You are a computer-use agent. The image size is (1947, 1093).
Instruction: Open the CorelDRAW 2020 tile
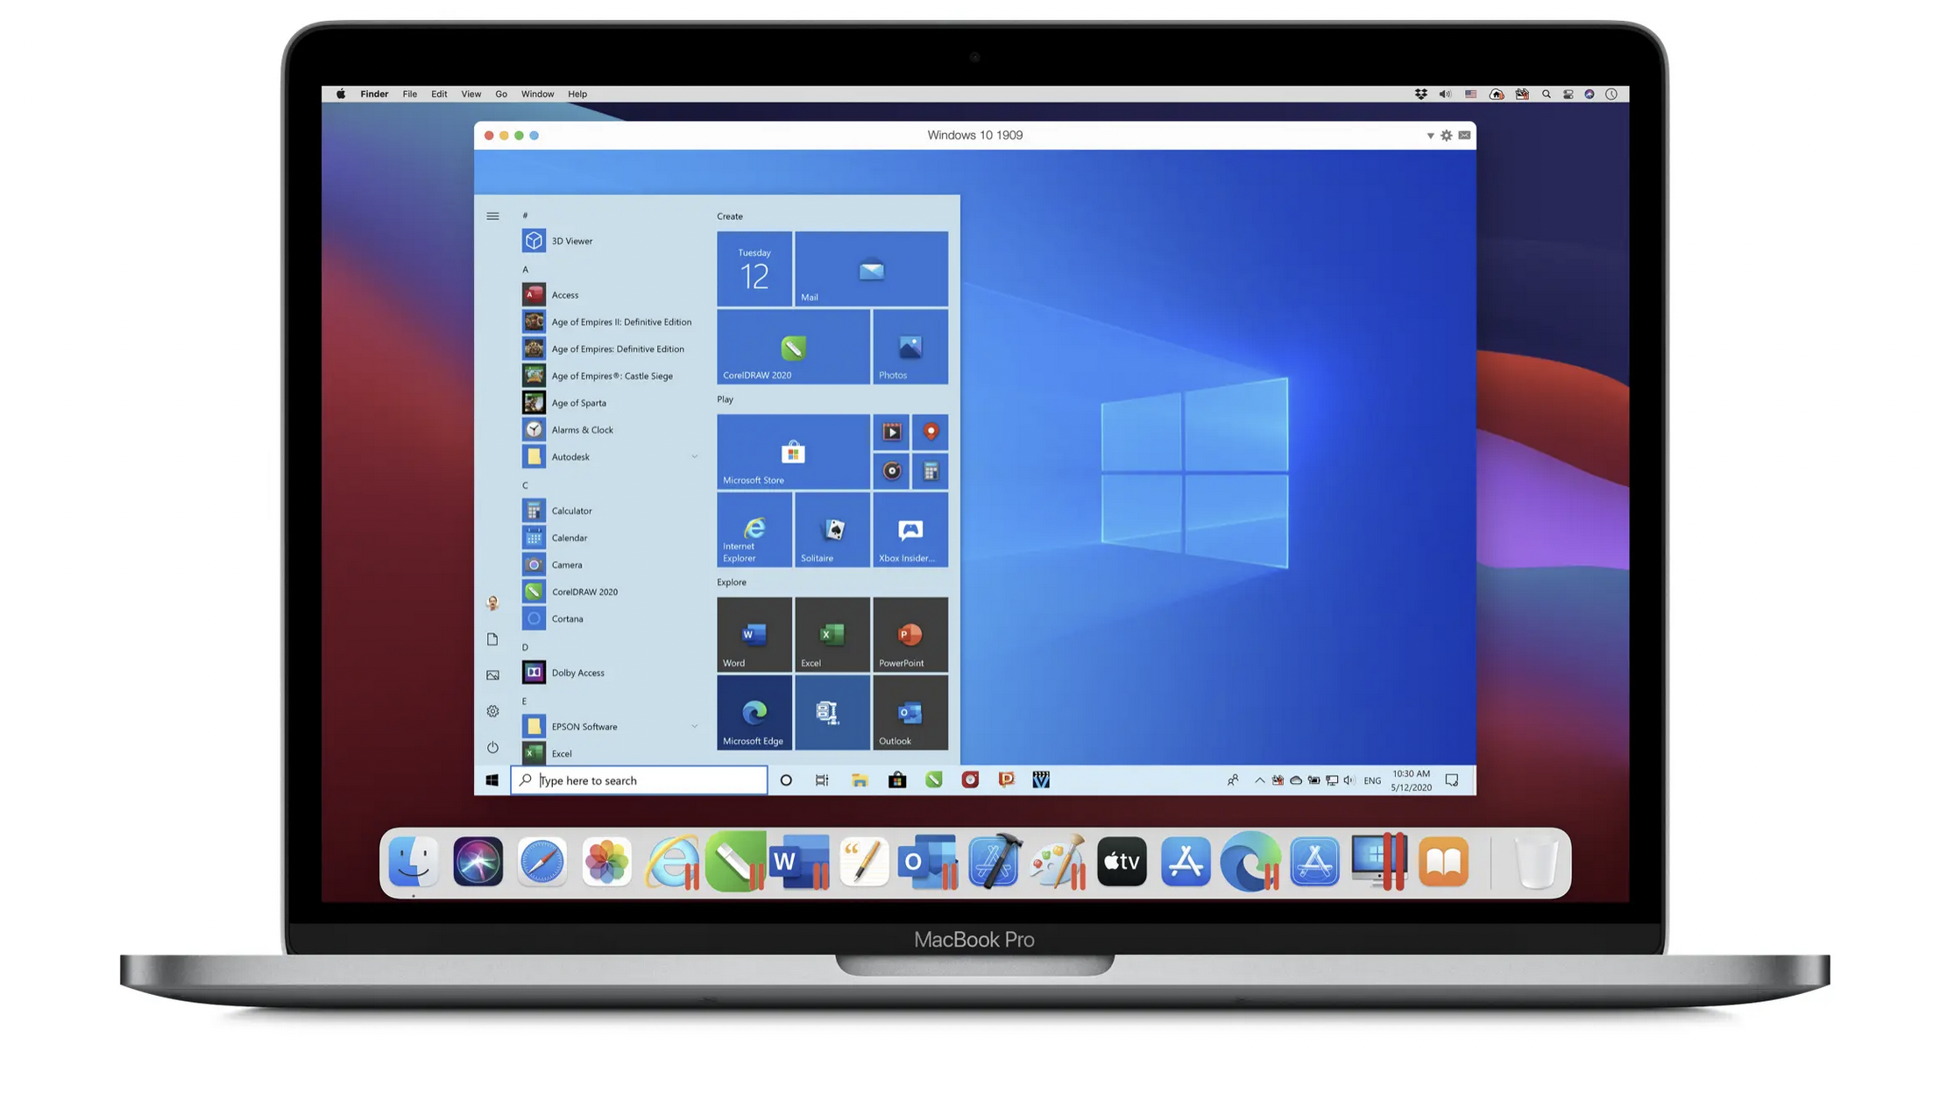[x=792, y=347]
